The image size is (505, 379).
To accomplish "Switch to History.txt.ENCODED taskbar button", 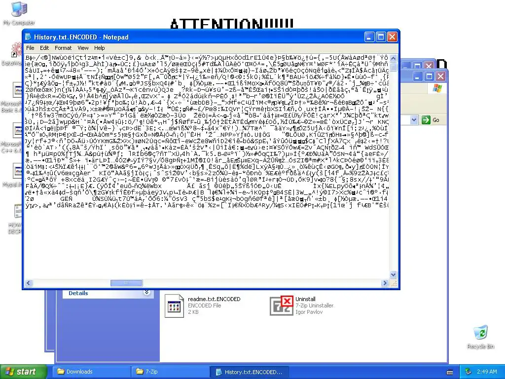I will coord(249,372).
